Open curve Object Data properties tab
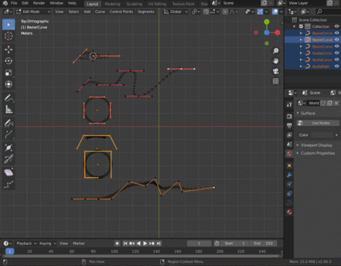The height and width of the screenshot is (266, 341). tap(289, 203)
